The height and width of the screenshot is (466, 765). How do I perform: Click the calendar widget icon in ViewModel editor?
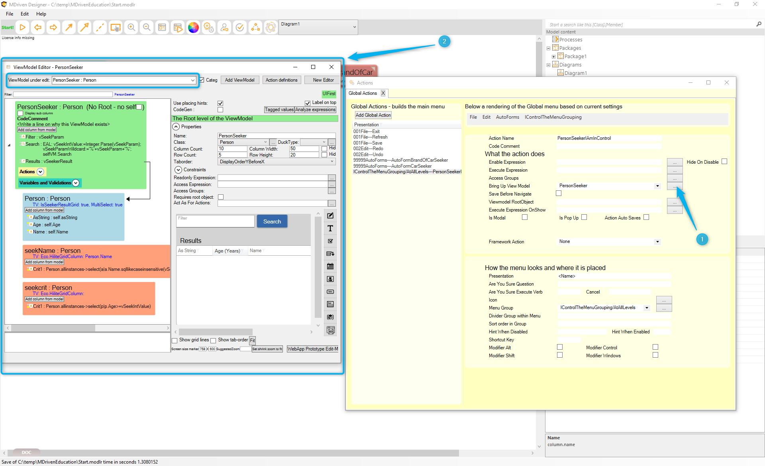tap(330, 266)
